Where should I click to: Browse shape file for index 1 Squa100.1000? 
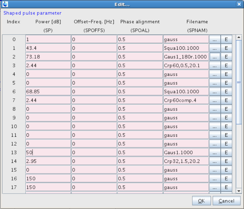click(215, 48)
